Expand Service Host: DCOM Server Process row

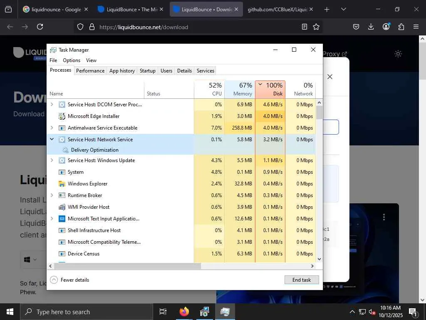(x=52, y=105)
